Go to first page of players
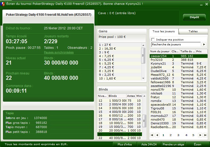Screen dimensions: 210x147 [x=152, y=135]
